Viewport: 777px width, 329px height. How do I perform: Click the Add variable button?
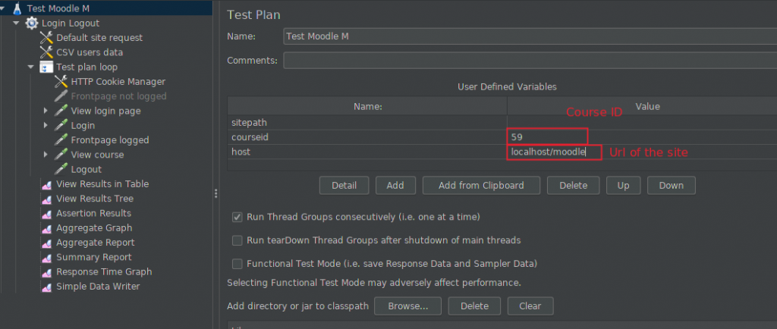click(395, 186)
